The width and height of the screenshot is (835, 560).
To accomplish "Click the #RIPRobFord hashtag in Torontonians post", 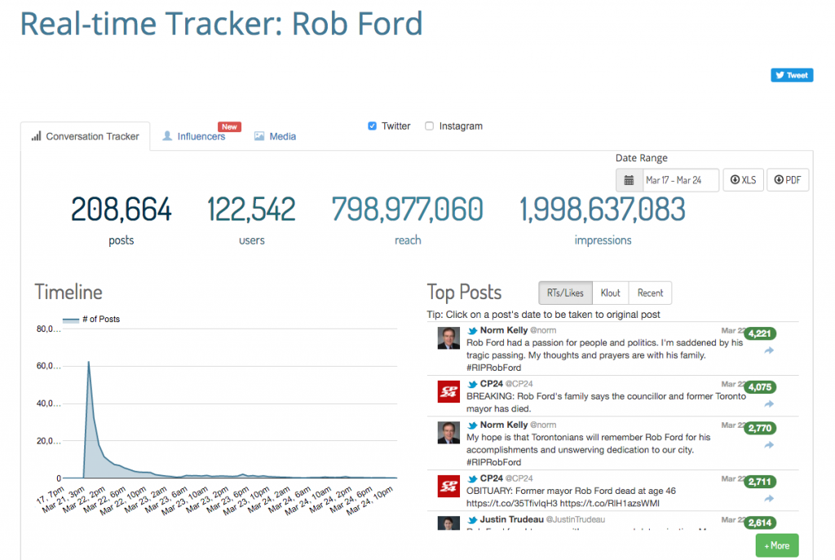I will pyautogui.click(x=493, y=462).
